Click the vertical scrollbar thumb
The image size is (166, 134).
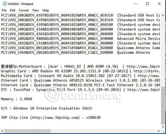pos(163,105)
